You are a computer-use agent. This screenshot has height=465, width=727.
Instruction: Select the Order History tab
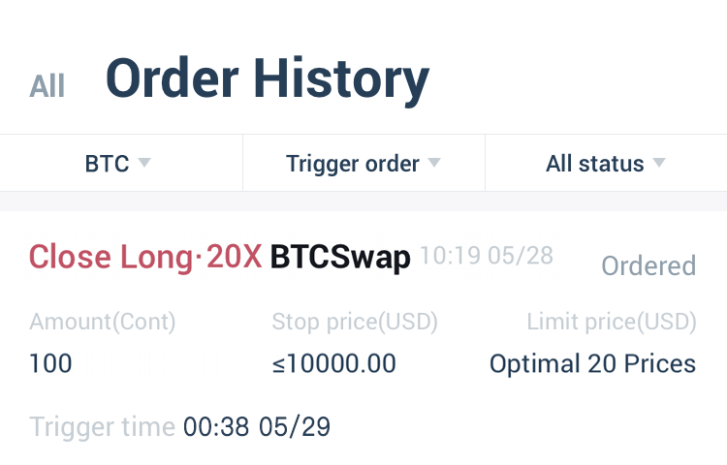coord(268,79)
